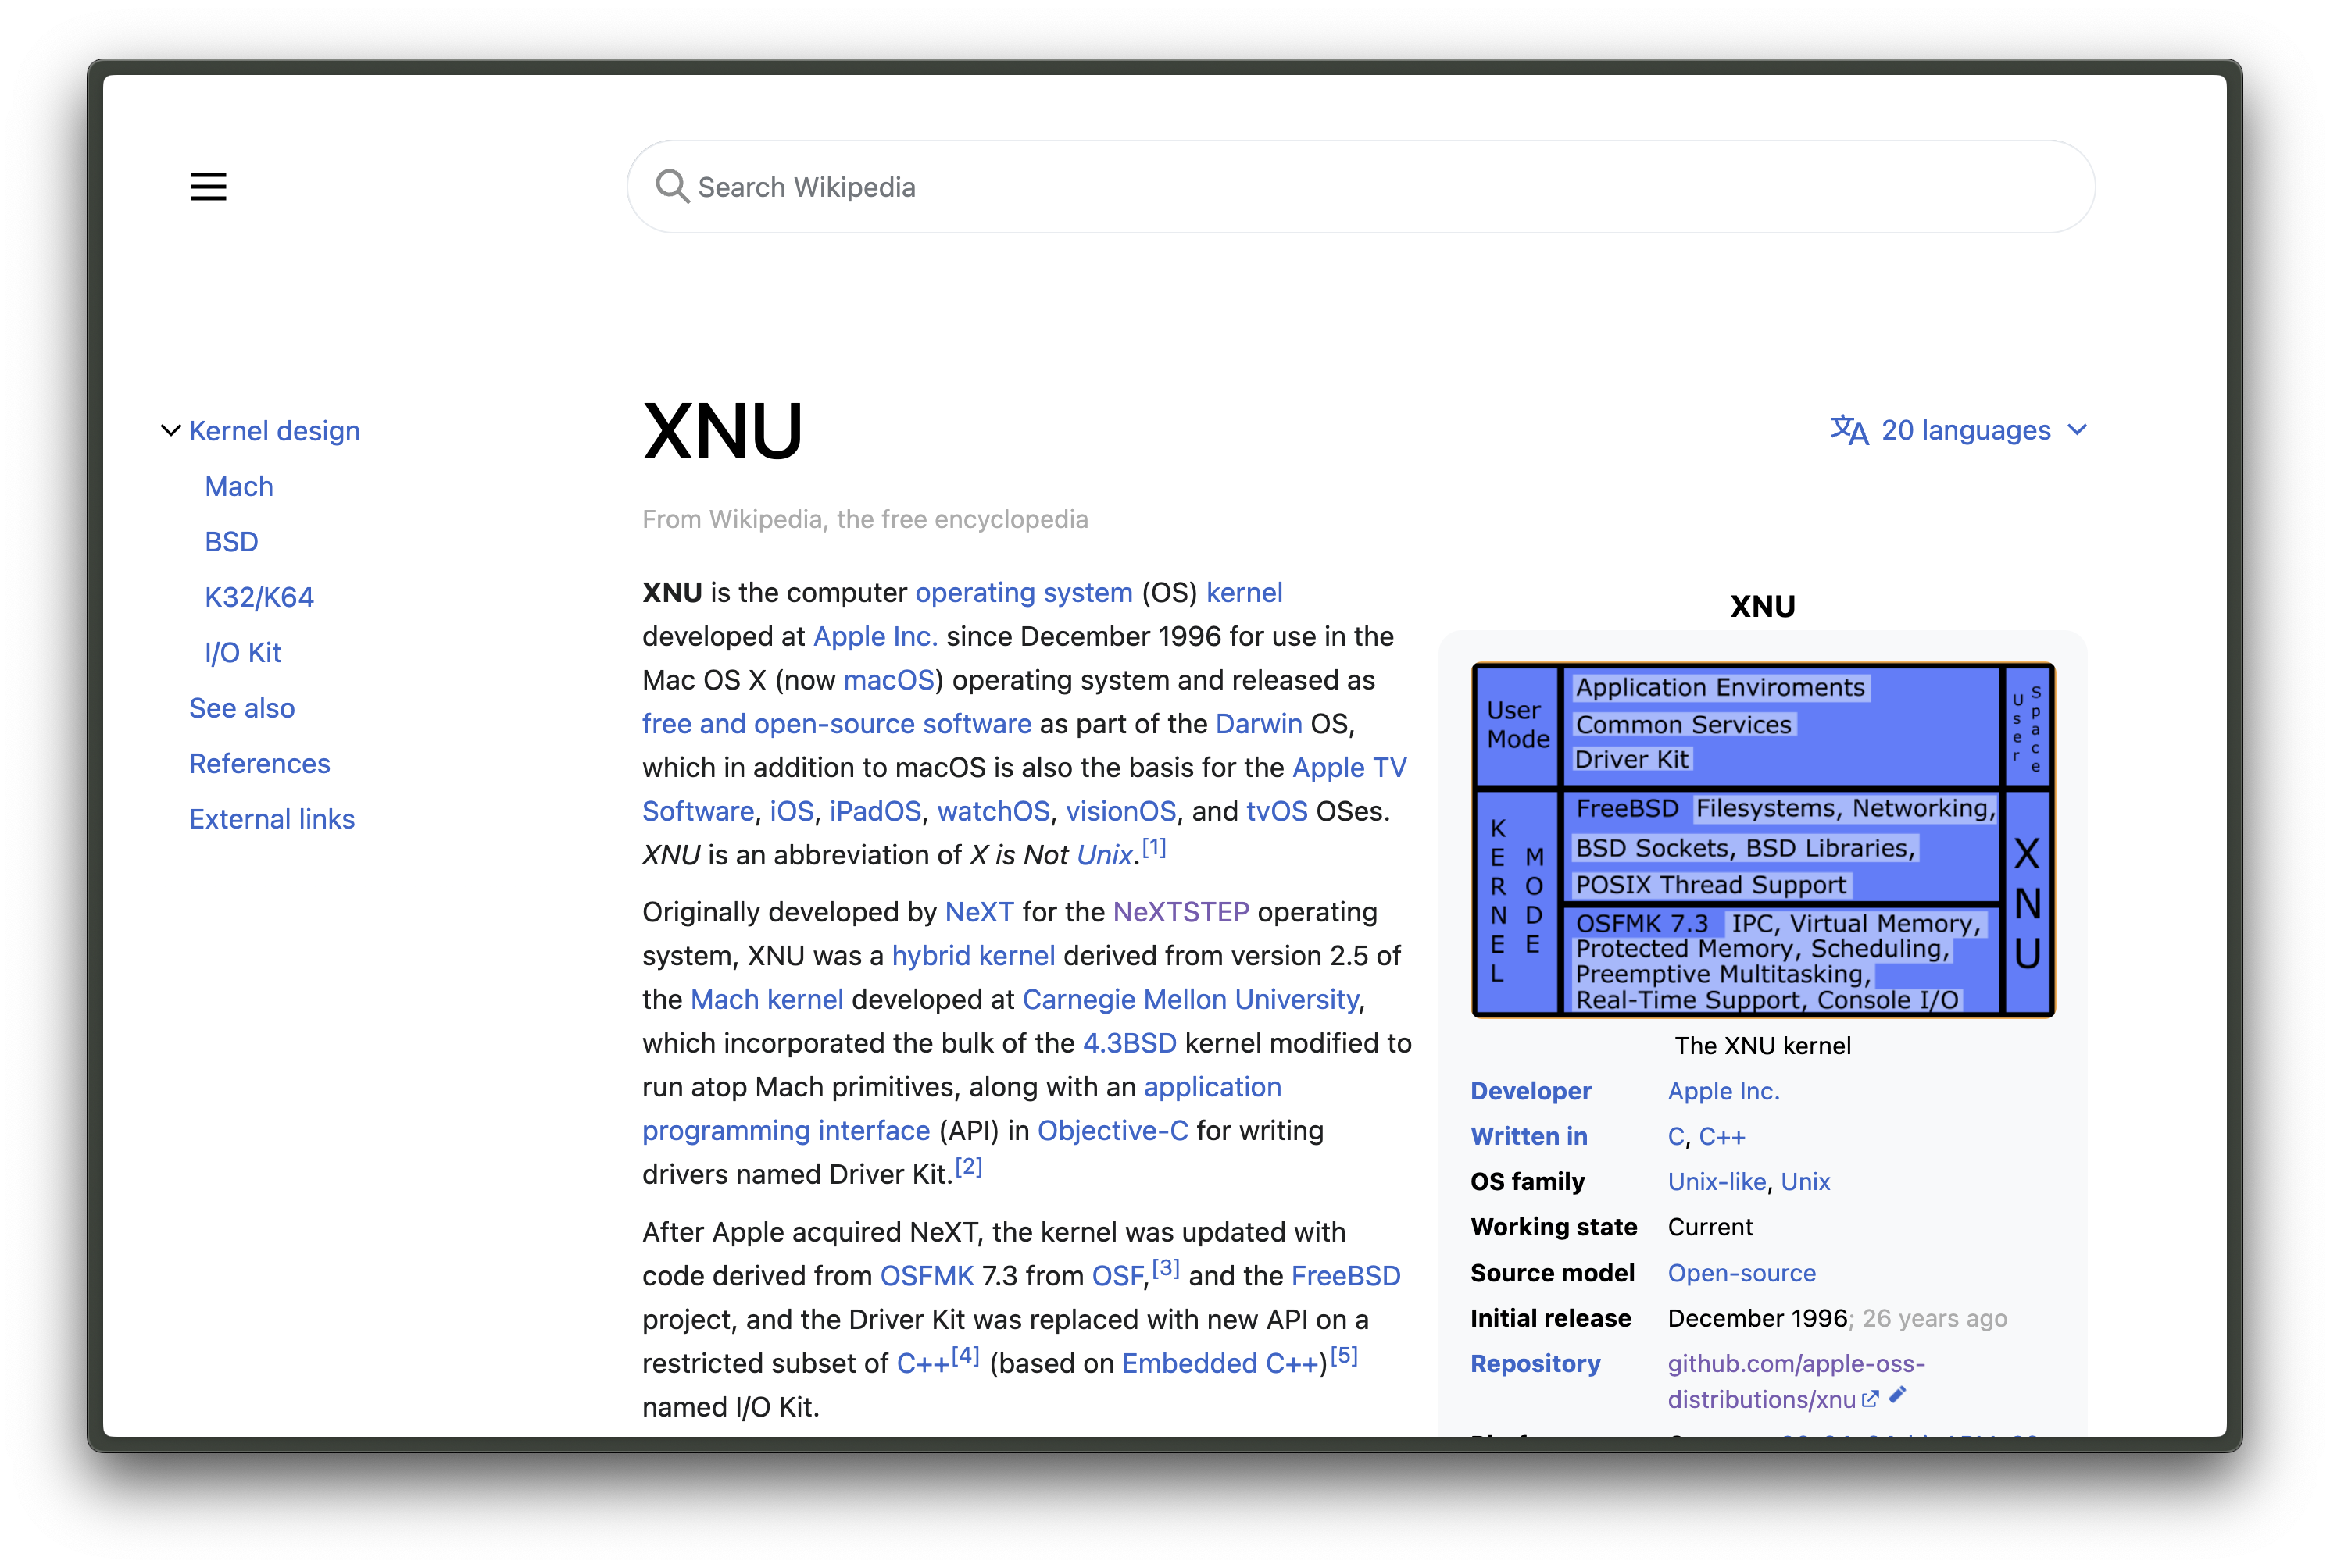Image resolution: width=2330 pixels, height=1568 pixels.
Task: Click the K32/K64 sidebar tree item
Action: pyautogui.click(x=259, y=597)
